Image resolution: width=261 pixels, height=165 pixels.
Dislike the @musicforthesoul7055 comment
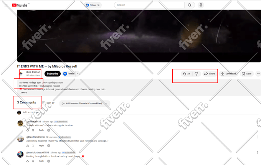click(x=33, y=161)
